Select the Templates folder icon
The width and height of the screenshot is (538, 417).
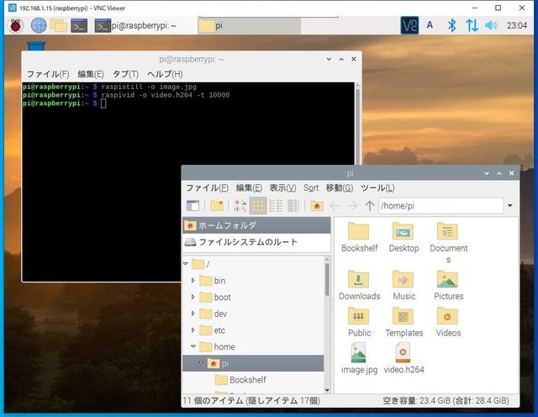click(x=403, y=322)
